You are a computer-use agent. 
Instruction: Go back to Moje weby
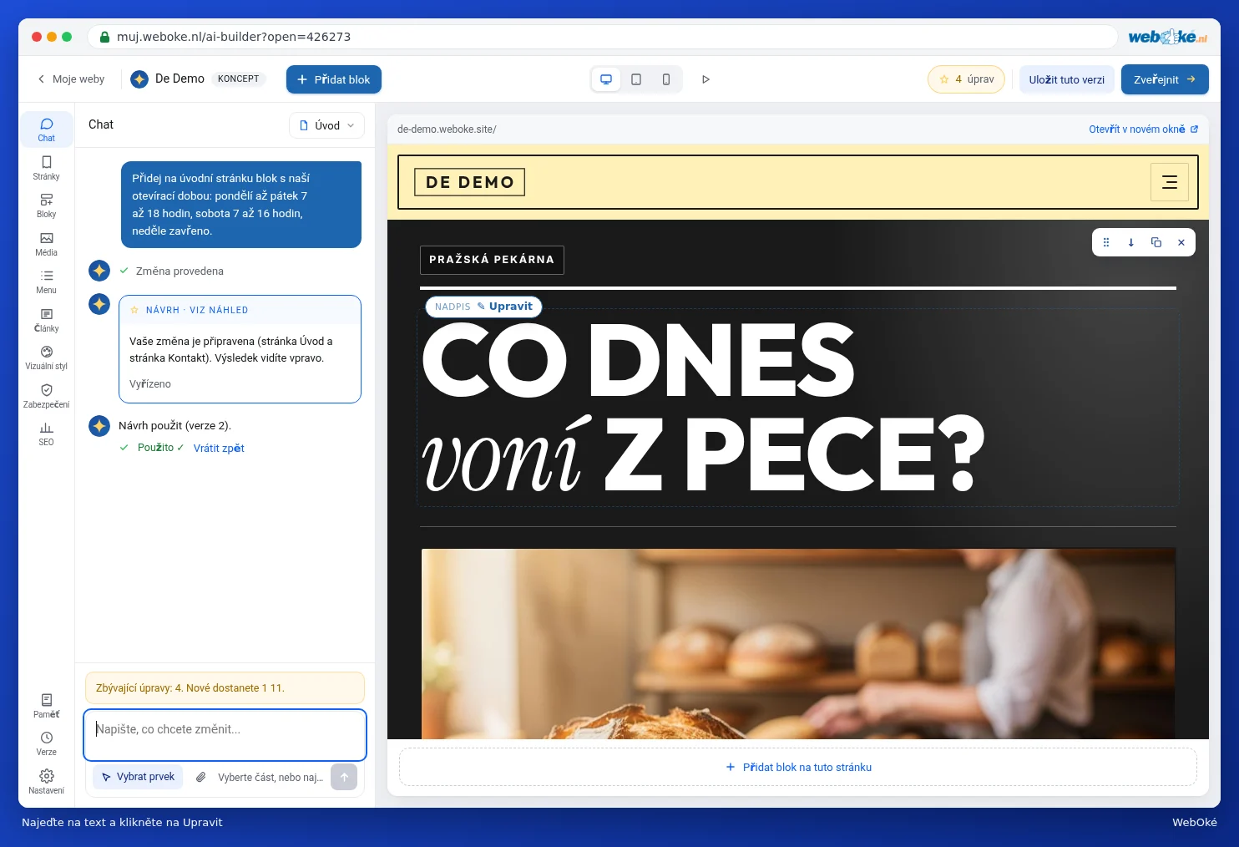point(71,79)
